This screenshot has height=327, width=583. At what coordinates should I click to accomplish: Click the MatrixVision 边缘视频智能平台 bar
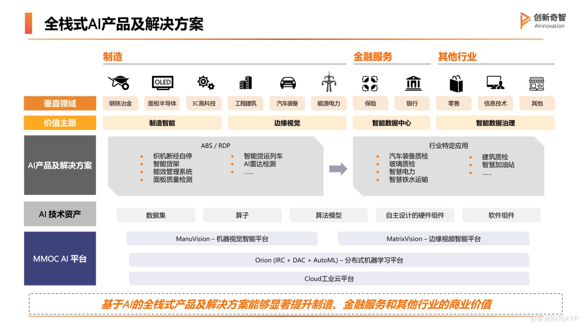[x=433, y=239]
